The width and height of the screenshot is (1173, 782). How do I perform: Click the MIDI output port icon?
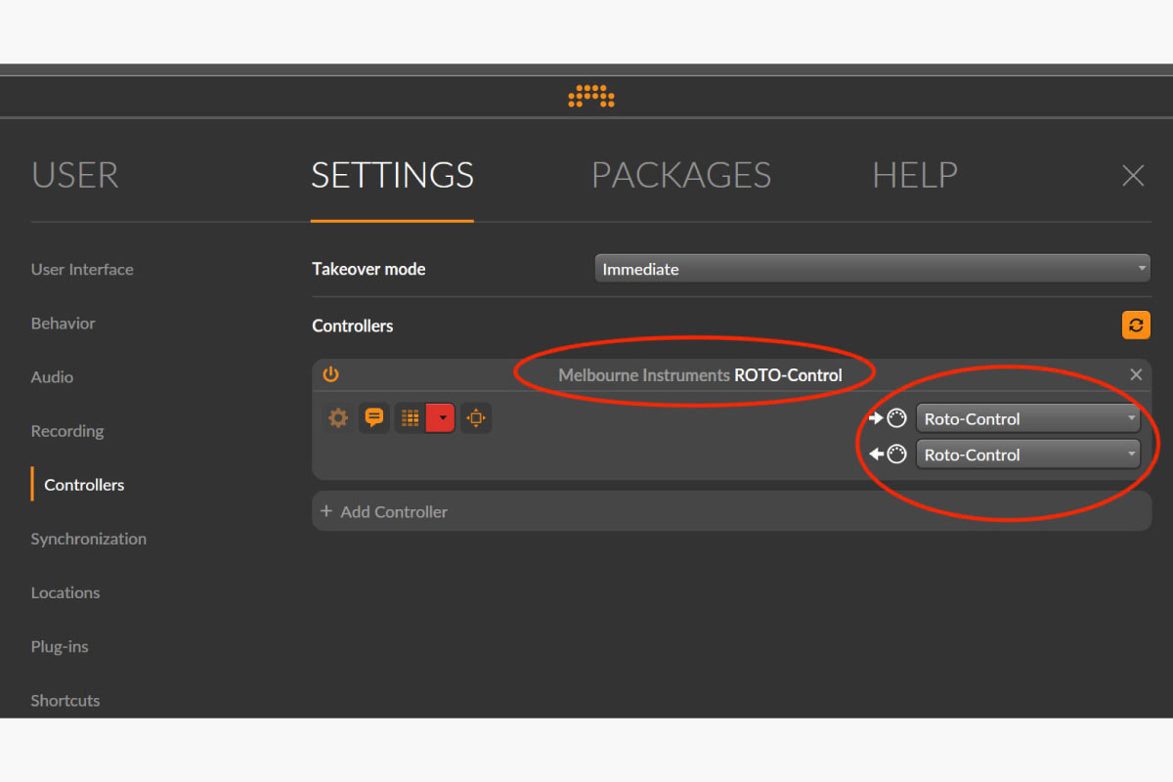click(x=888, y=455)
